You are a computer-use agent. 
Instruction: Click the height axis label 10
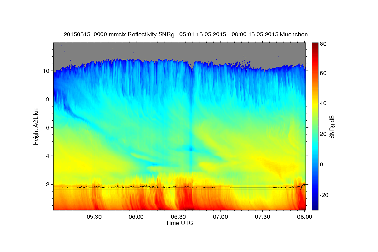click(x=46, y=71)
